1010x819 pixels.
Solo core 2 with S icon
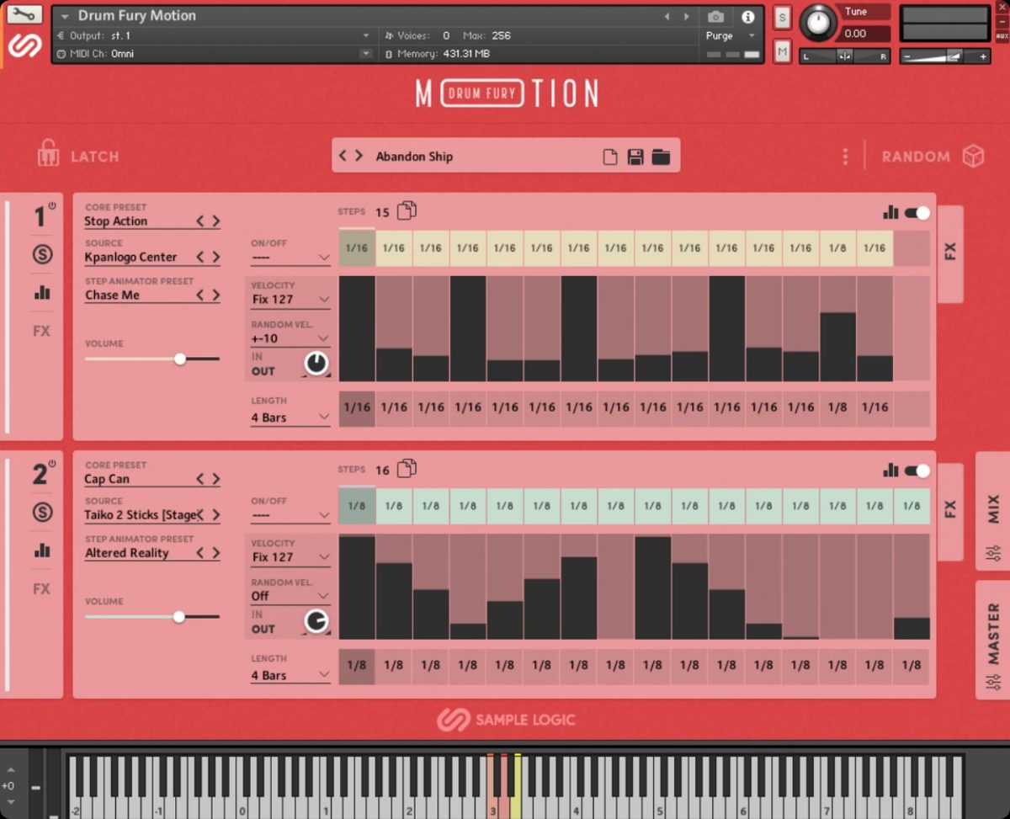pyautogui.click(x=42, y=513)
